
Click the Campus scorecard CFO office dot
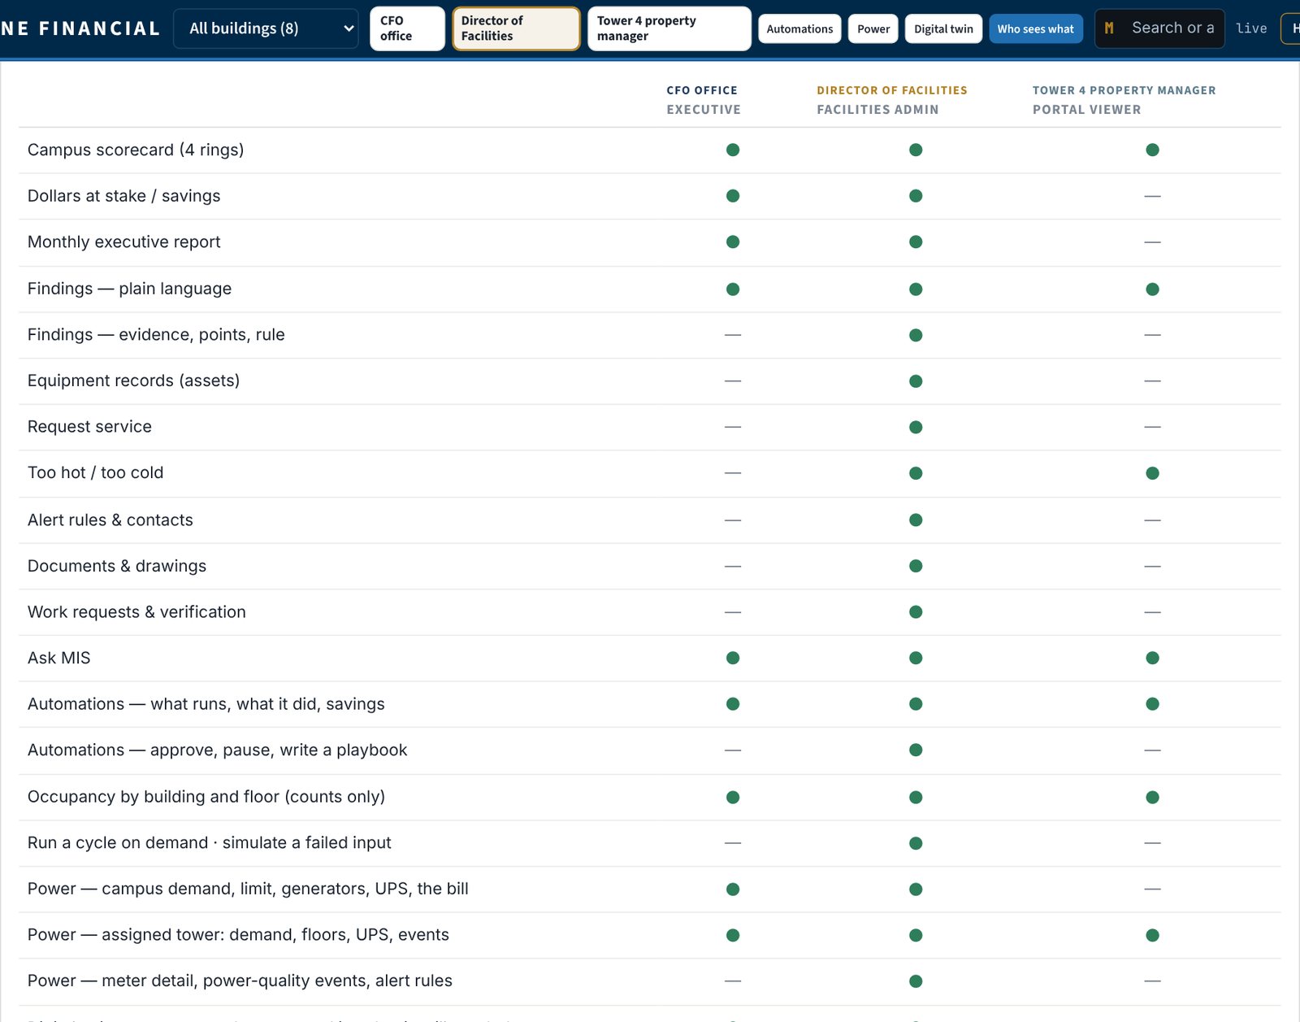pos(733,150)
